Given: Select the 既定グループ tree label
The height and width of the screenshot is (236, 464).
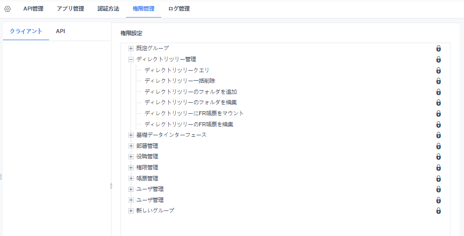Looking at the screenshot, I should pos(152,48).
